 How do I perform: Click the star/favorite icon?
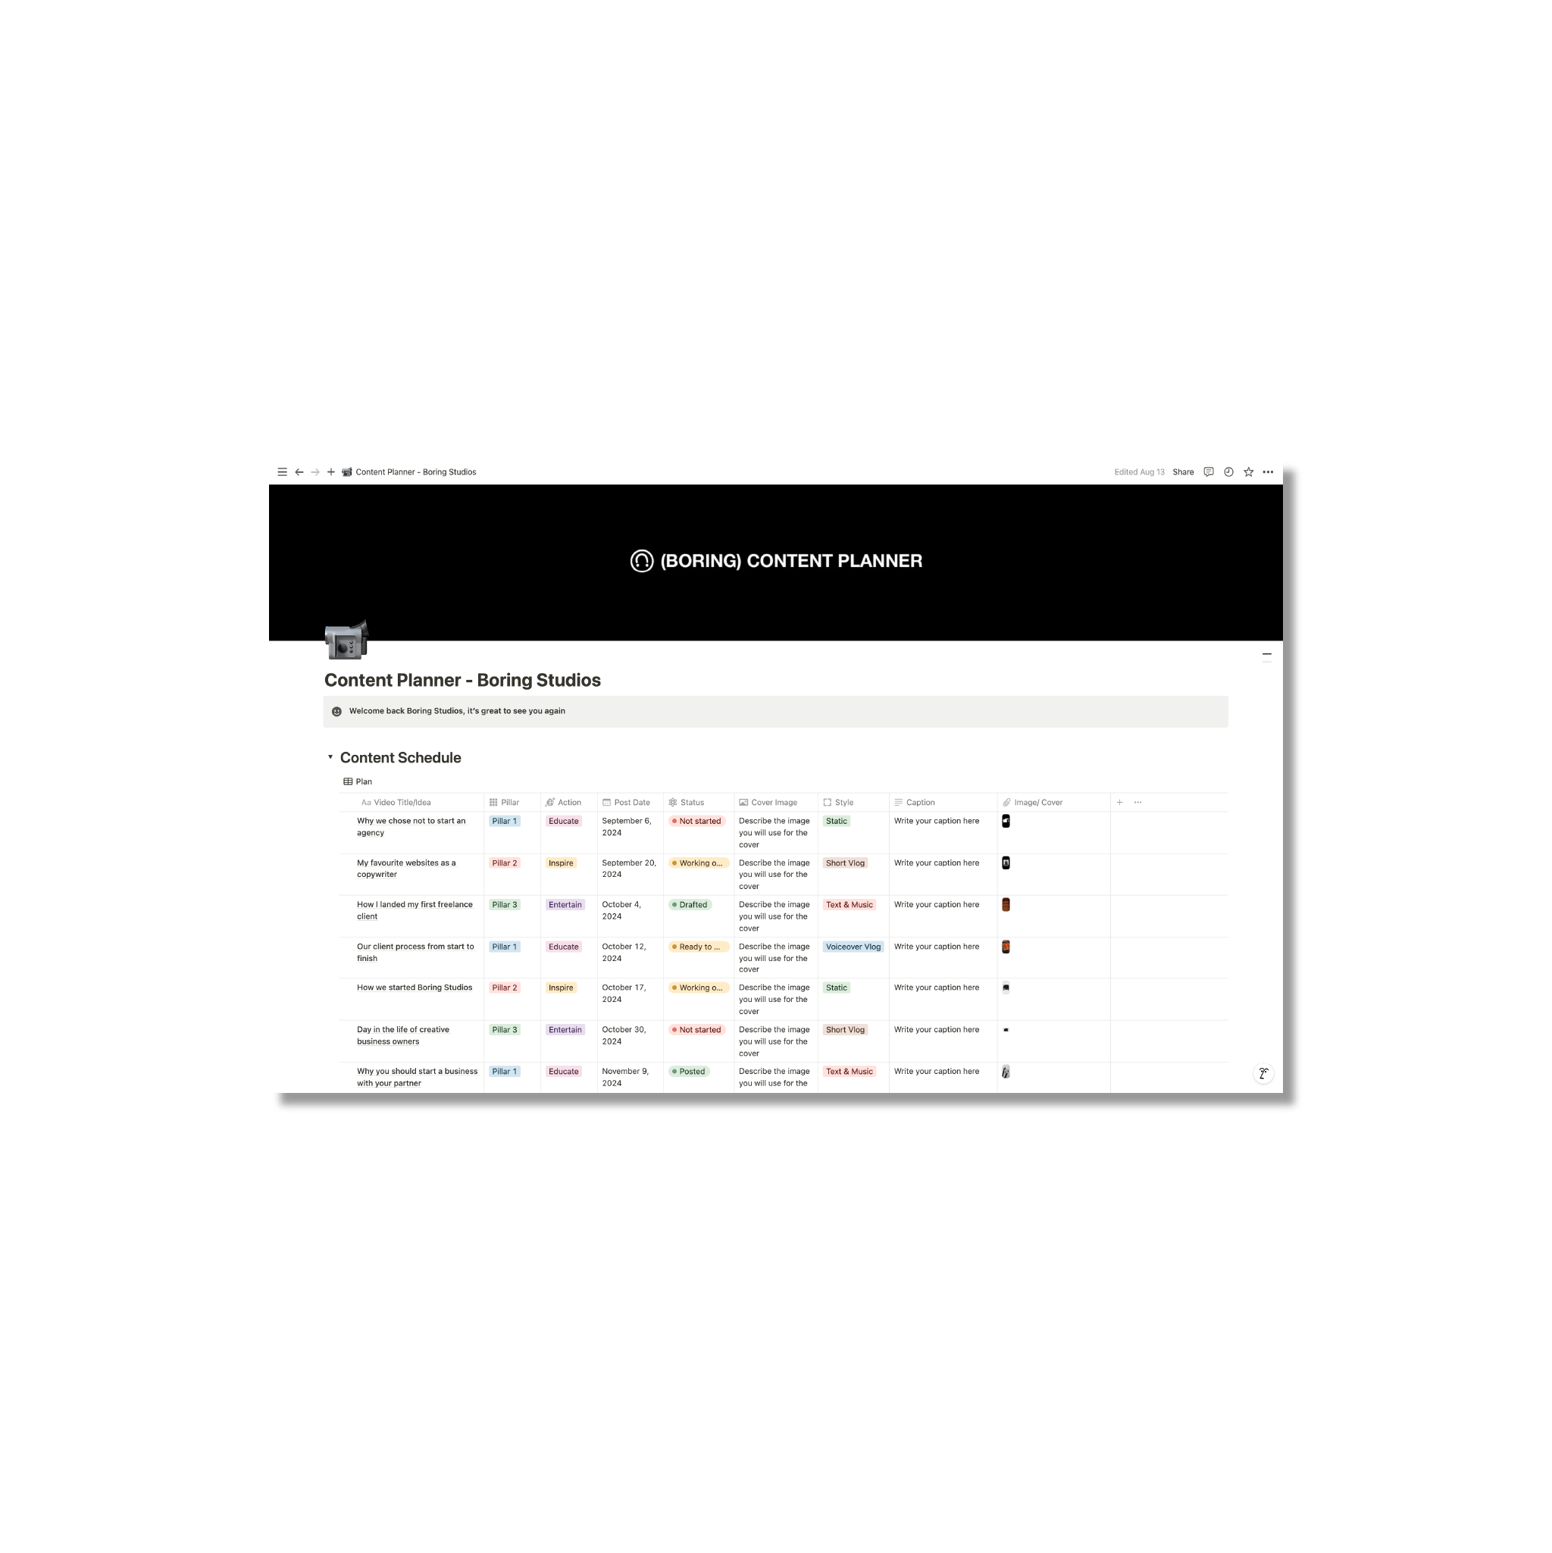click(x=1248, y=471)
